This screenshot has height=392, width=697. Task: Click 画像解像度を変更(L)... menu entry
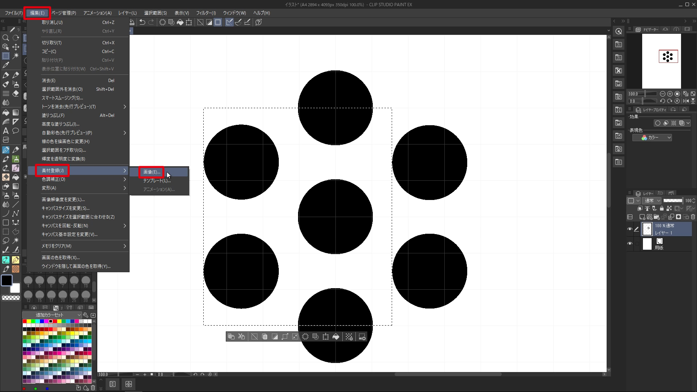point(63,200)
